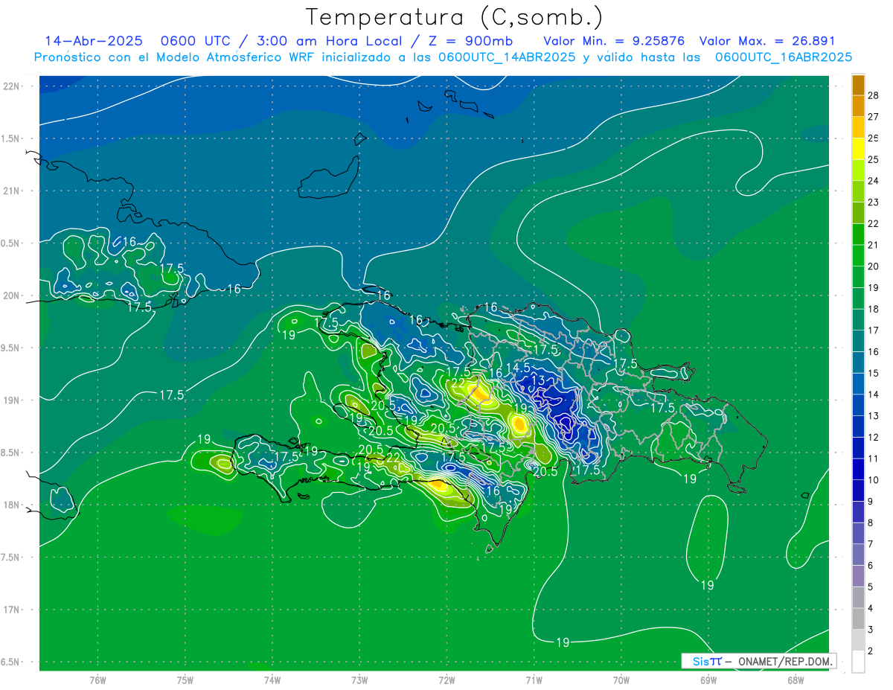
Task: Click the colorbar label "11"
Action: [x=874, y=459]
